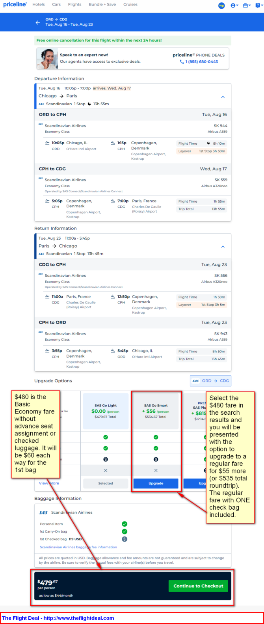Click takeoff icon beside 10:05p Chicago
This screenshot has height=624, width=264.
[x=47, y=143]
